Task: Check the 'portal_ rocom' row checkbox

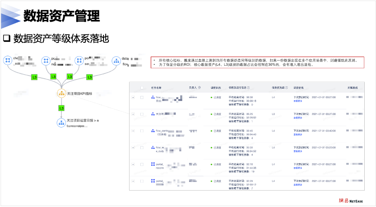Action: click(142, 164)
